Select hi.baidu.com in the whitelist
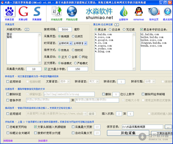The height and width of the screenshot is (144, 173). coord(150,34)
